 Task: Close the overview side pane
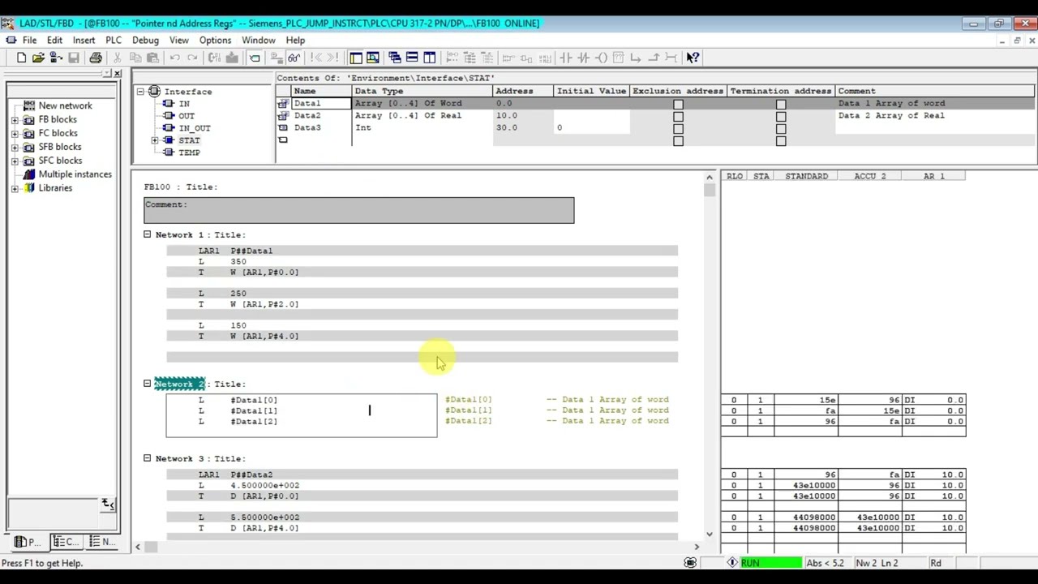coord(118,74)
